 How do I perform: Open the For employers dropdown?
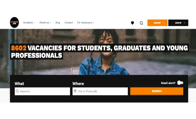[86, 23]
